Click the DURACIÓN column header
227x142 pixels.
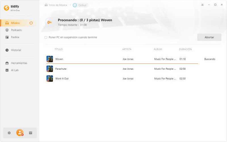[x=185, y=49]
